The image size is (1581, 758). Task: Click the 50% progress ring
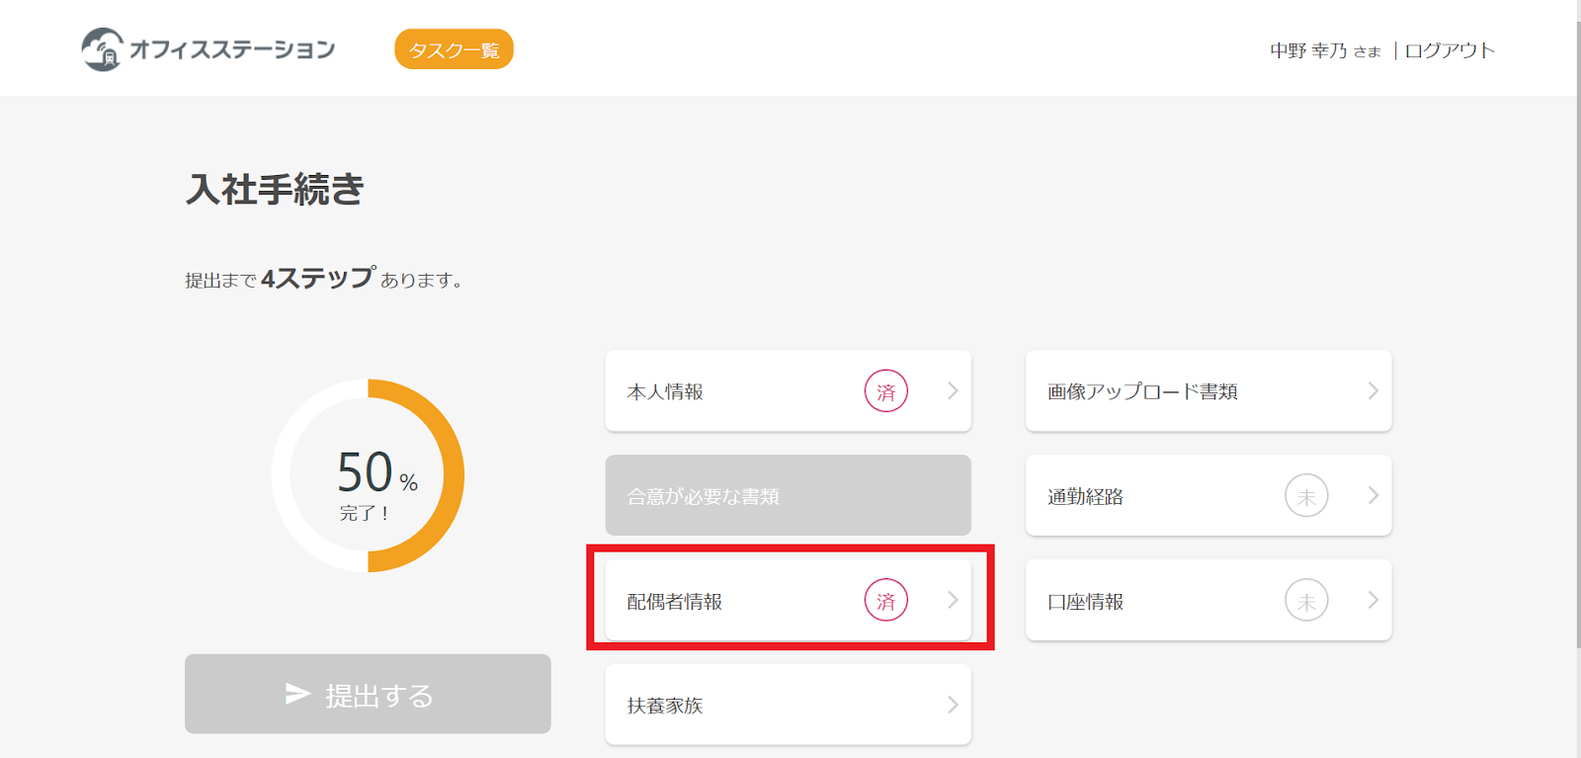click(x=368, y=475)
